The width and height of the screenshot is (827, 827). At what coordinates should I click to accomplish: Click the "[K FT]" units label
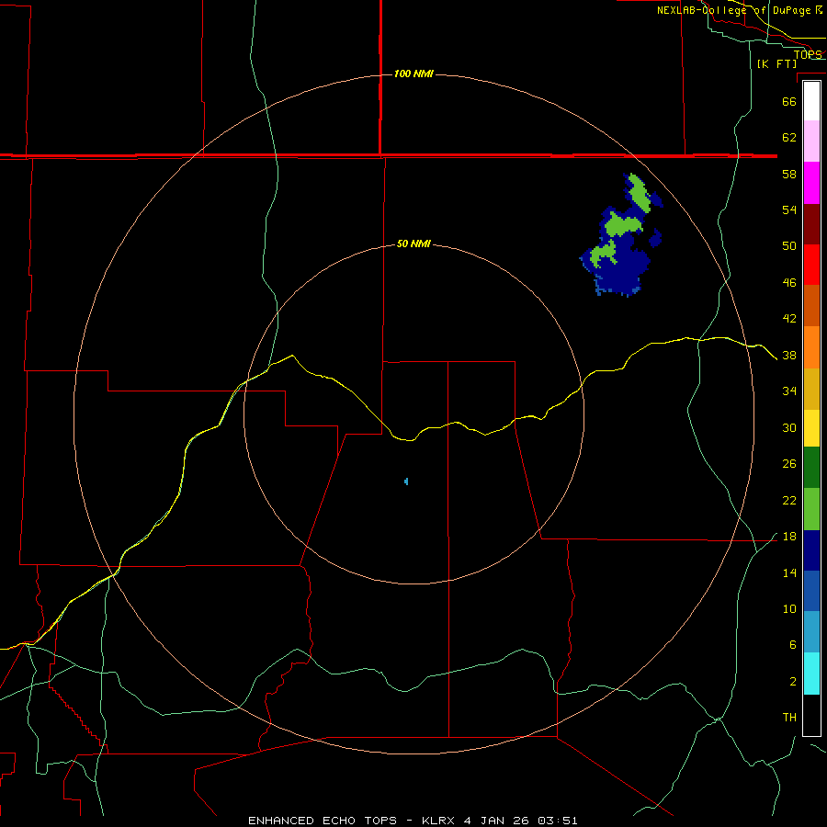click(x=776, y=63)
